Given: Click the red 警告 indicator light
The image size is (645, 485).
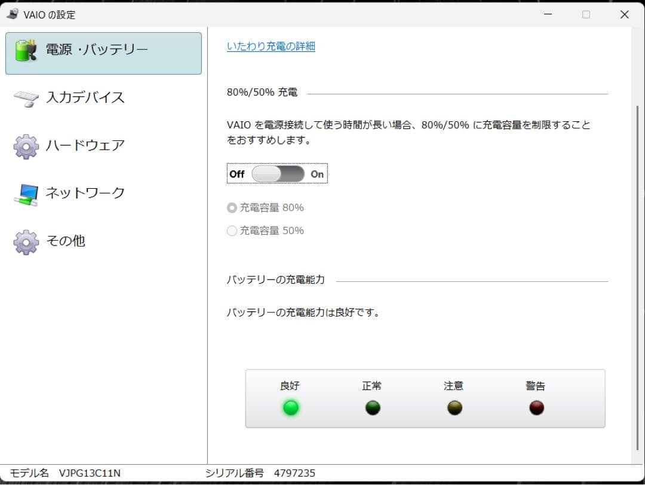Looking at the screenshot, I should (536, 409).
